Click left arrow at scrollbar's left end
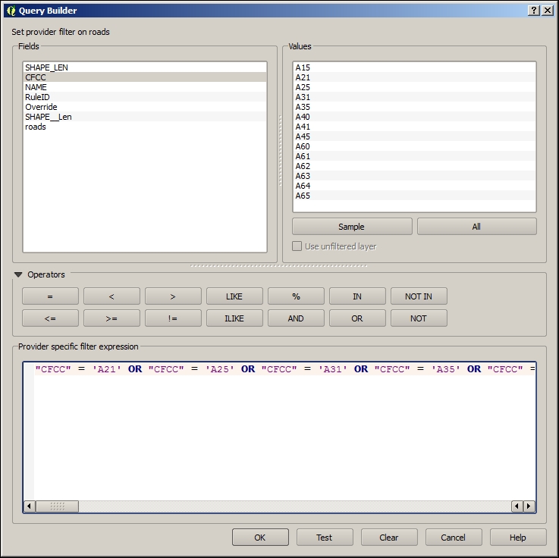This screenshot has width=559, height=558. point(30,506)
